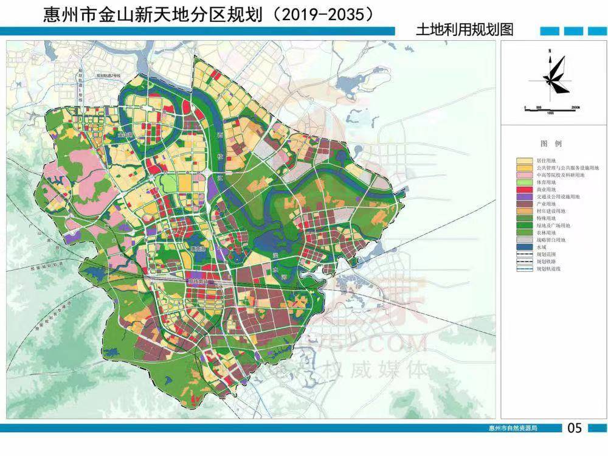Click the 规划轨道线 line symbol

pyautogui.click(x=524, y=269)
